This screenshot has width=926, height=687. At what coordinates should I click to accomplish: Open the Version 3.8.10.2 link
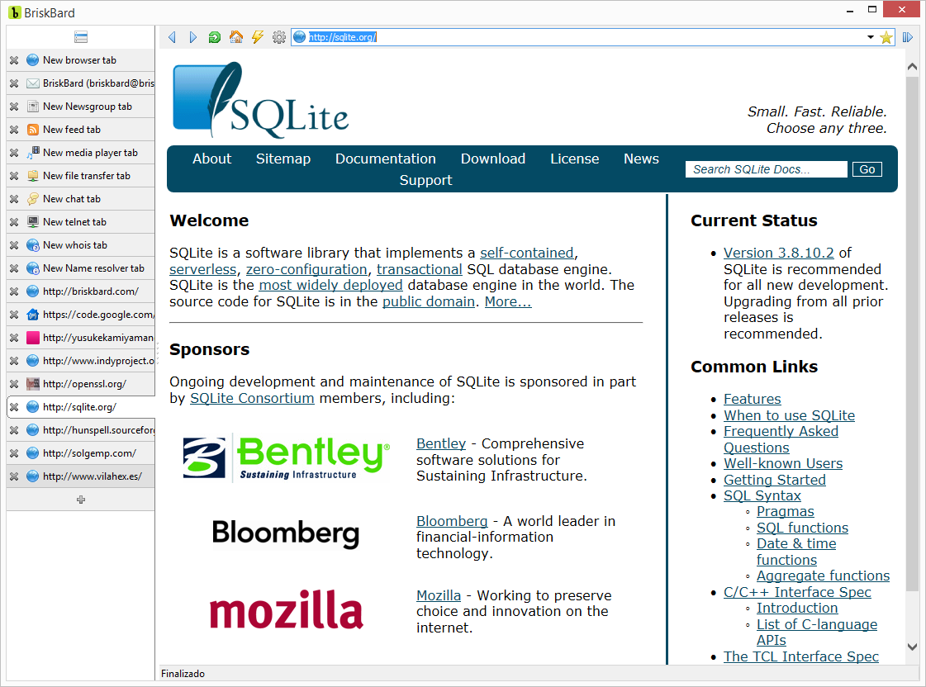(x=779, y=253)
